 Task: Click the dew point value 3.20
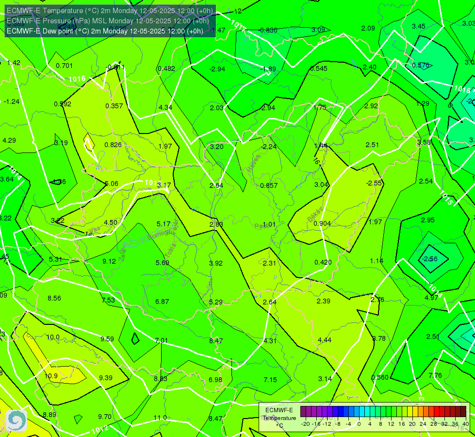coord(217,147)
